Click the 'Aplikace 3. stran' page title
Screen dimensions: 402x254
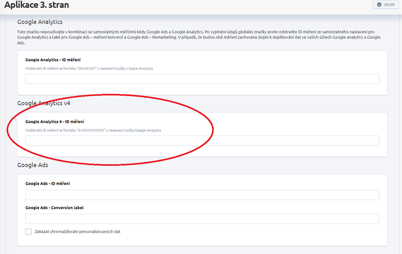click(36, 5)
